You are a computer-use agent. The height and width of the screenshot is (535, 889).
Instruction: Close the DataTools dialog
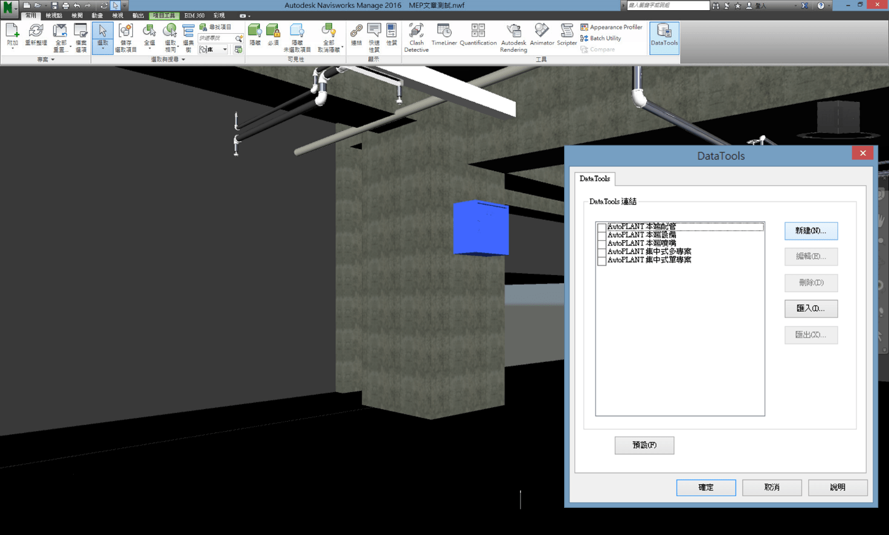(863, 153)
